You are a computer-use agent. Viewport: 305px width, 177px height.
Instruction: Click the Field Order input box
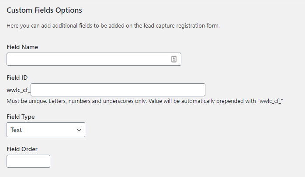28,161
